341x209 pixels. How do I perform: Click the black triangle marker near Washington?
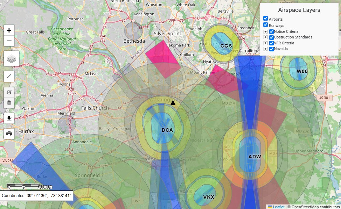173,102
